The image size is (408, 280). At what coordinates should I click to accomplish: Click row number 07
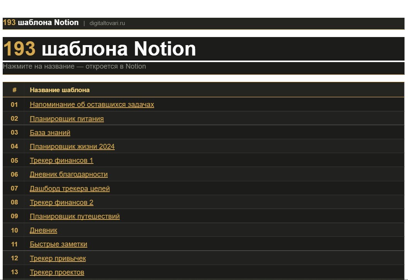[x=14, y=188]
